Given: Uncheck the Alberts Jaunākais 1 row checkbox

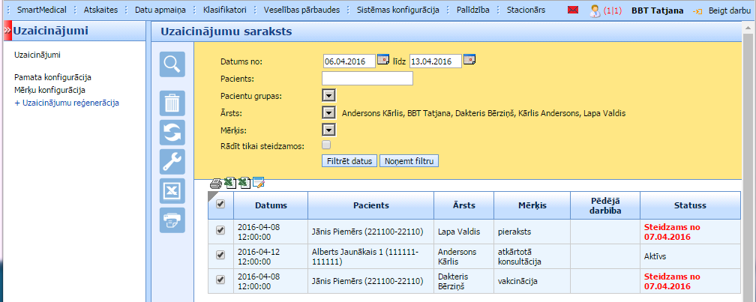Looking at the screenshot, I should coord(220,255).
